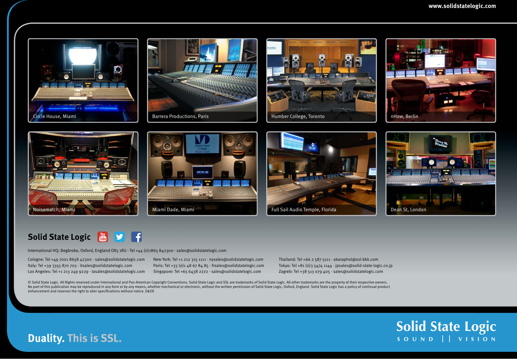Image resolution: width=517 pixels, height=359 pixels.
Task: Click the Zagreb sales@solidstatelogic.com email
Action: (x=358, y=271)
